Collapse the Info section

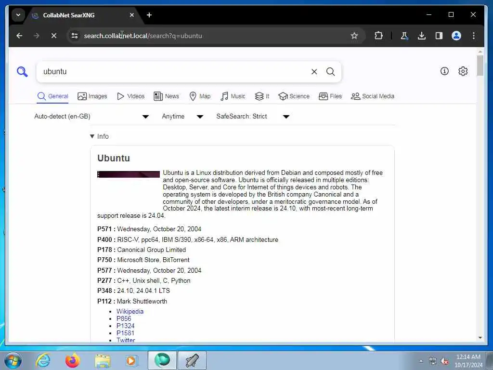[x=99, y=136]
